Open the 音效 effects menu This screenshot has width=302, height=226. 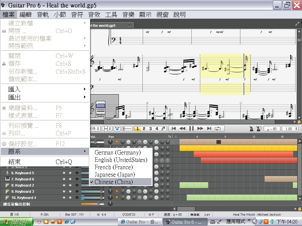coord(94,15)
